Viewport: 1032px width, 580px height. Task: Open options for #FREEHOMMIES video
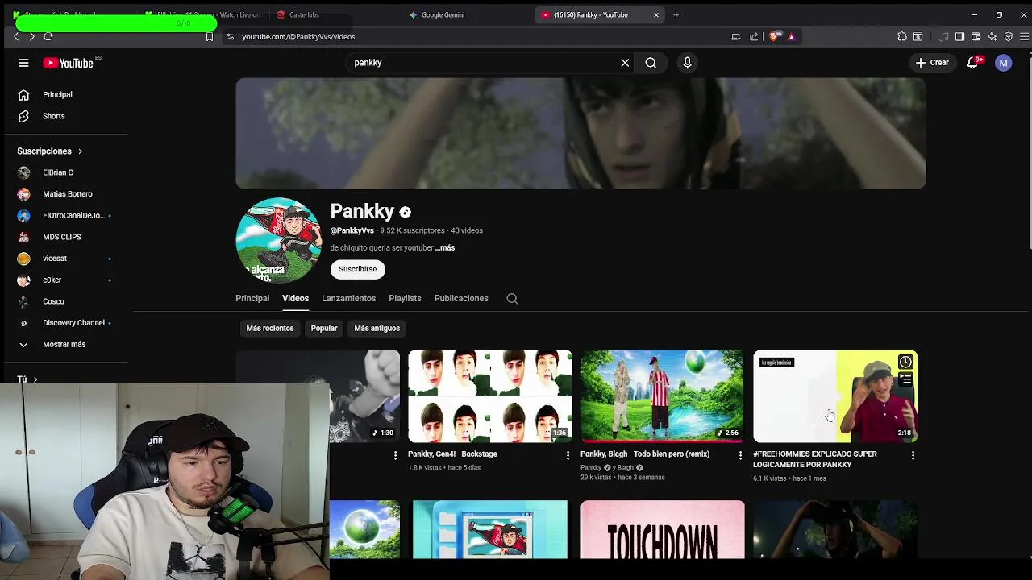[913, 455]
